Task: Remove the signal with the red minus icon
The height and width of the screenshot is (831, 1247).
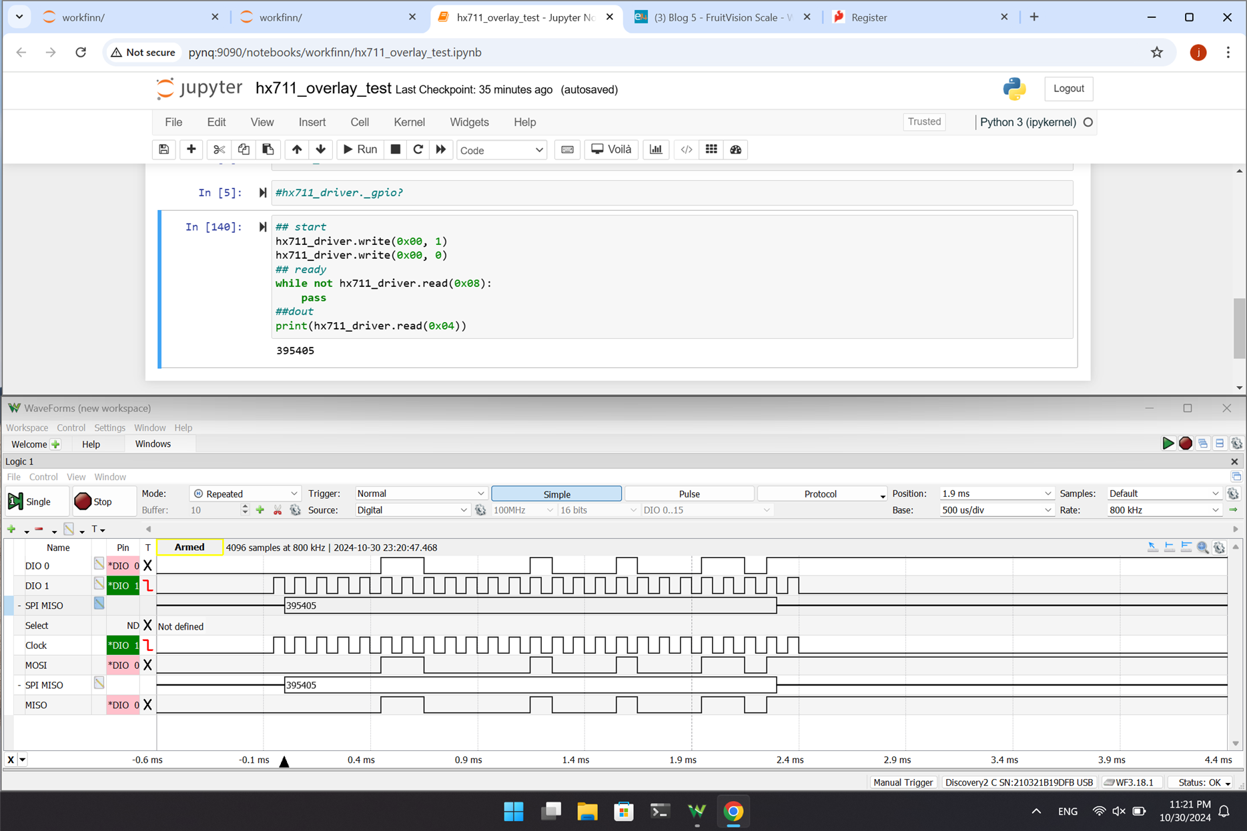Action: (x=39, y=530)
